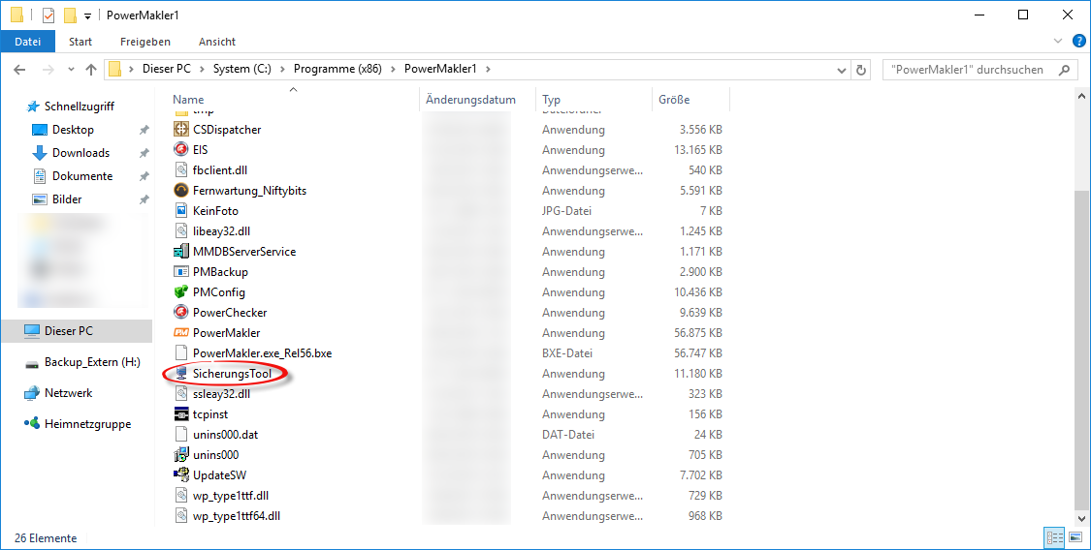Select the tcpinst application icon
1091x550 pixels.
(x=181, y=413)
